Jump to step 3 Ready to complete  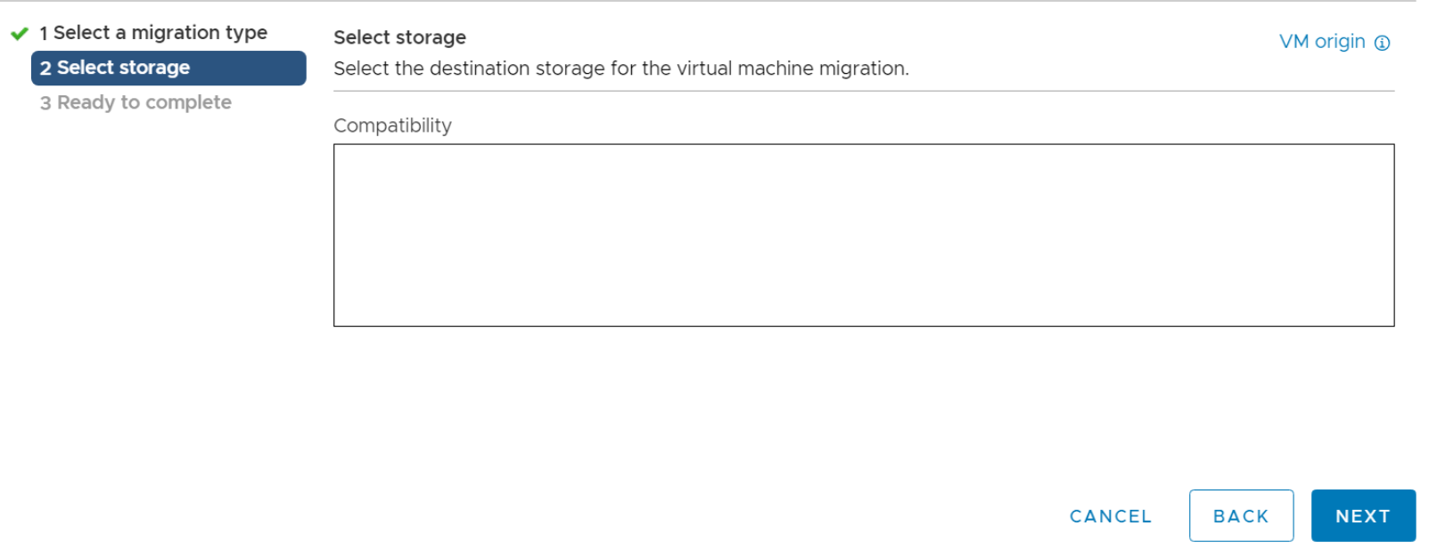[x=135, y=101]
